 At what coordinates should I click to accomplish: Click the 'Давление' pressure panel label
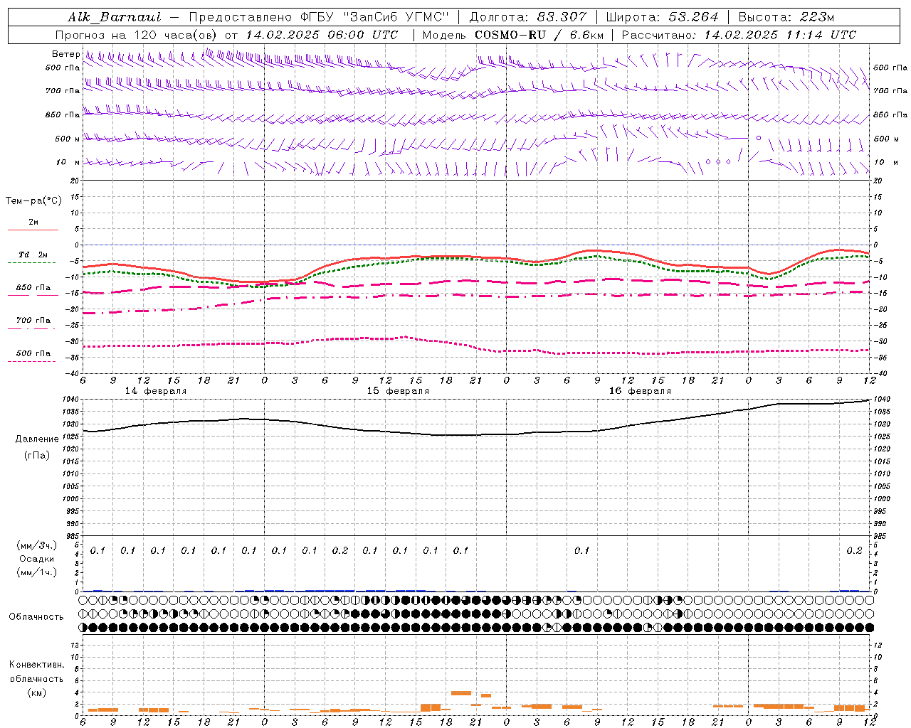tap(37, 439)
